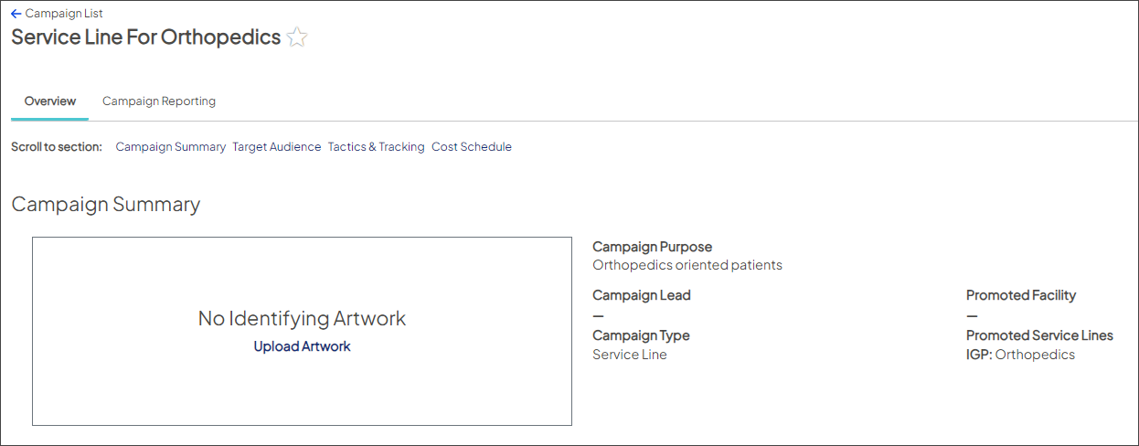Open the Campaign Reporting tab
This screenshot has width=1139, height=446.
click(x=159, y=101)
